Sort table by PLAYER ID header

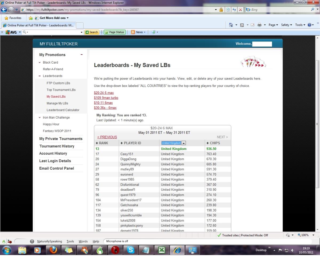(131, 143)
